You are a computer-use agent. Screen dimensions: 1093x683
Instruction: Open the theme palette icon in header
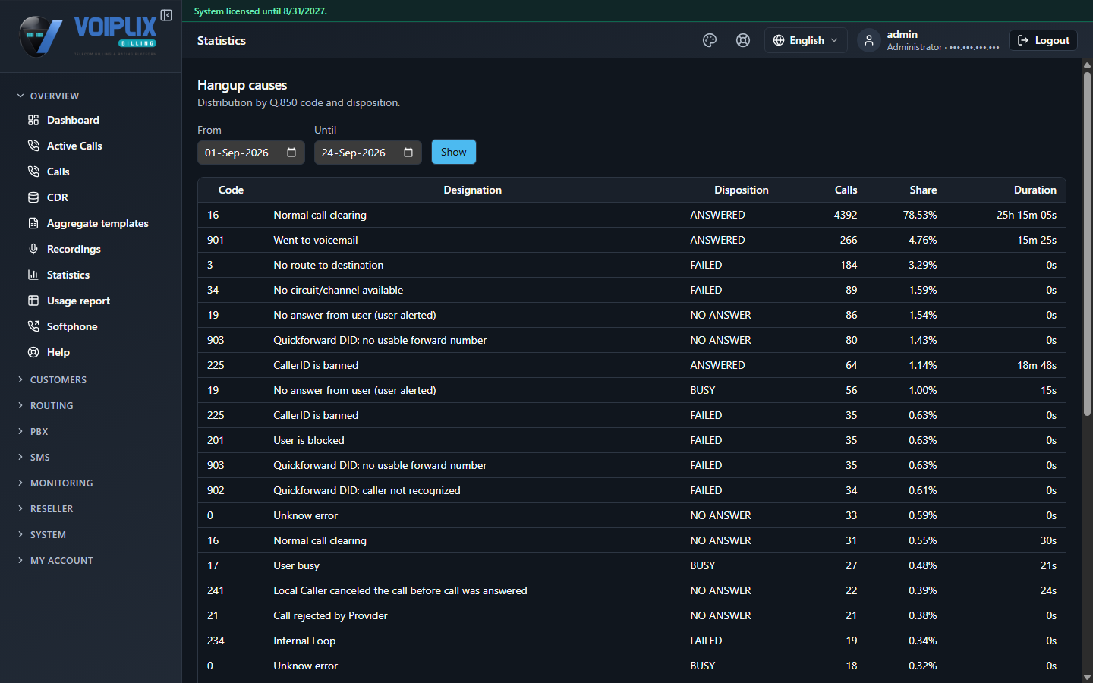[710, 40]
